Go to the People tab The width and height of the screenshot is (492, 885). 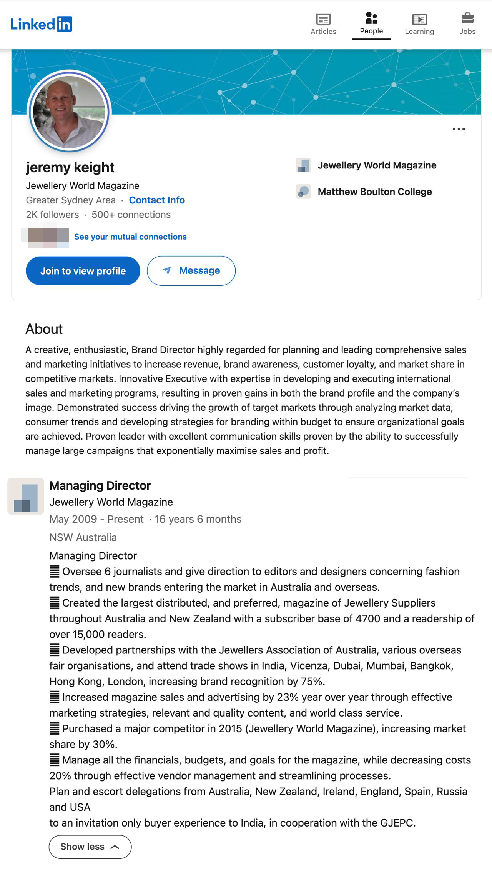[x=371, y=24]
